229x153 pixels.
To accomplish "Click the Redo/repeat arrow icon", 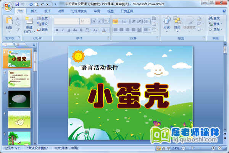I will tap(31, 5).
